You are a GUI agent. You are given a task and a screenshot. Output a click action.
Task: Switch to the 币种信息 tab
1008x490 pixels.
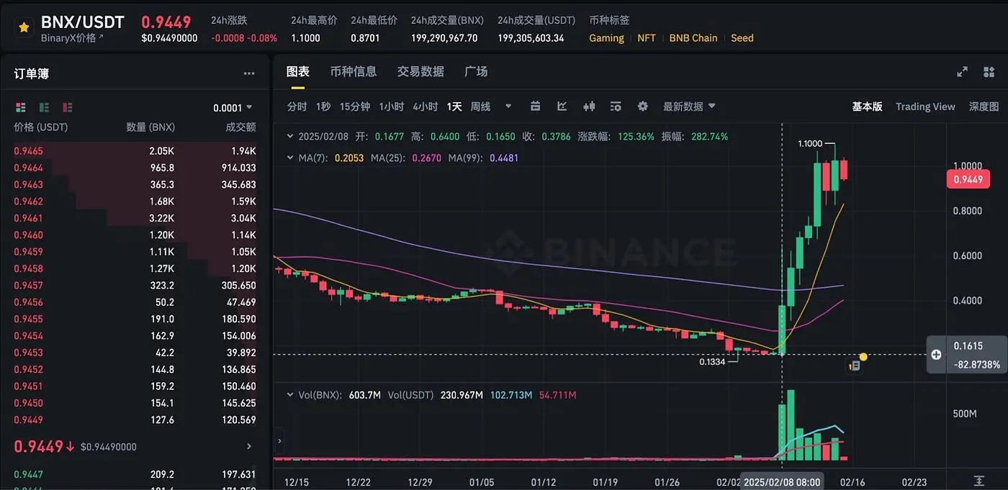[x=353, y=71]
